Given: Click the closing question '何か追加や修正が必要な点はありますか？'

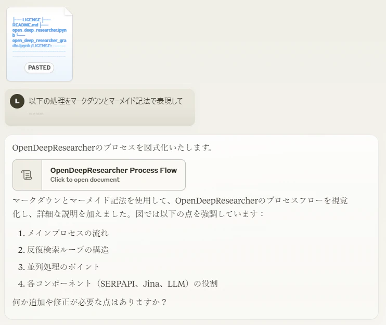Looking at the screenshot, I should click(89, 302).
